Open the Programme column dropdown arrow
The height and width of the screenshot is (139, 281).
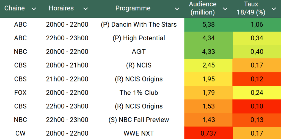[x=177, y=9]
